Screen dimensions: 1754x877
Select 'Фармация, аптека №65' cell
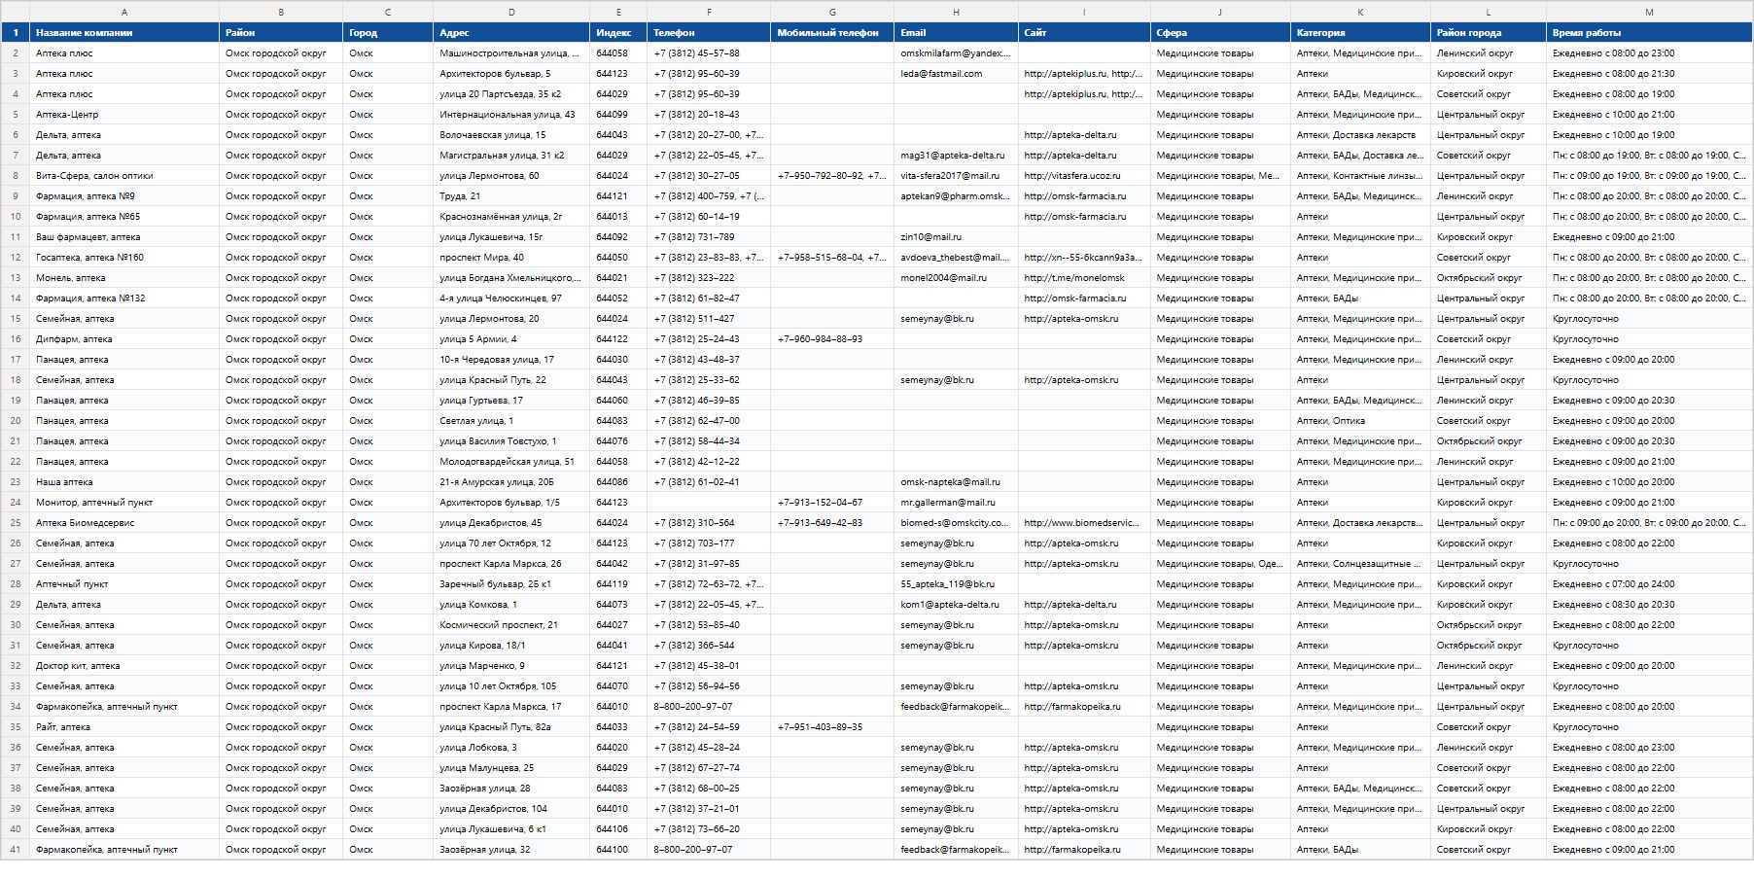point(124,217)
